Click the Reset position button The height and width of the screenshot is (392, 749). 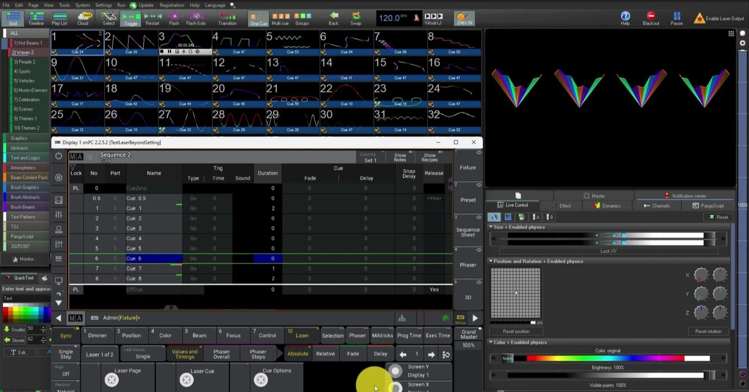click(x=516, y=331)
